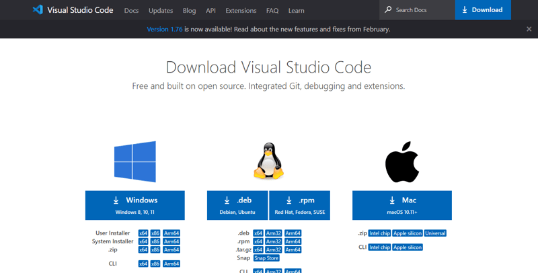Click the Apple logo image
This screenshot has height=273, width=538.
tap(402, 162)
